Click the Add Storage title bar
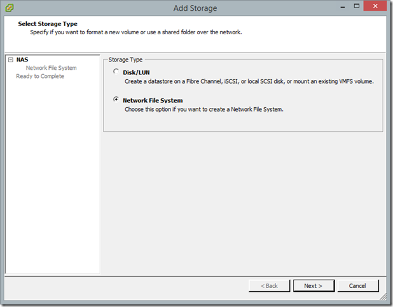 click(x=195, y=8)
